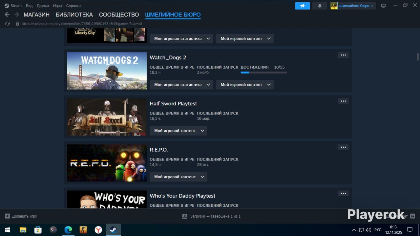The height and width of the screenshot is (236, 420).
Task: Open options ellipsis for Watch_Dogs 2
Action: 343,55
